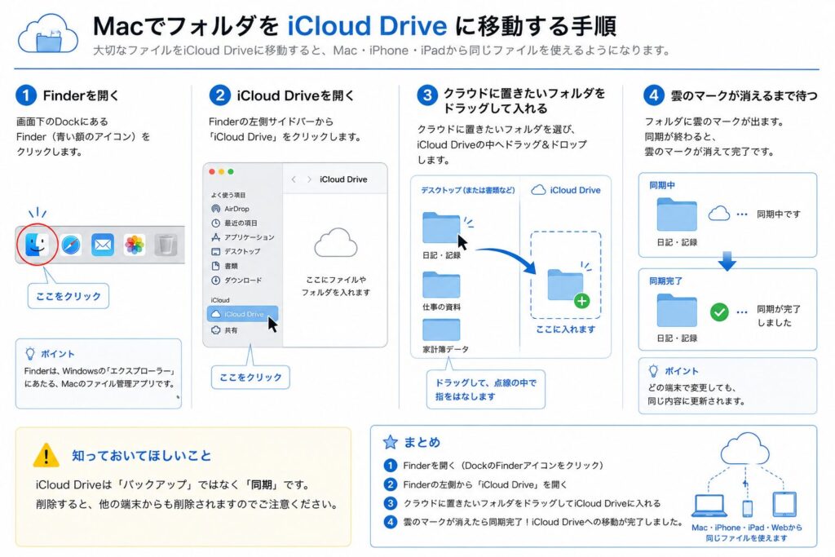835x557 pixels.
Task: Open 共有 in the Finder sidebar
Action: (224, 330)
